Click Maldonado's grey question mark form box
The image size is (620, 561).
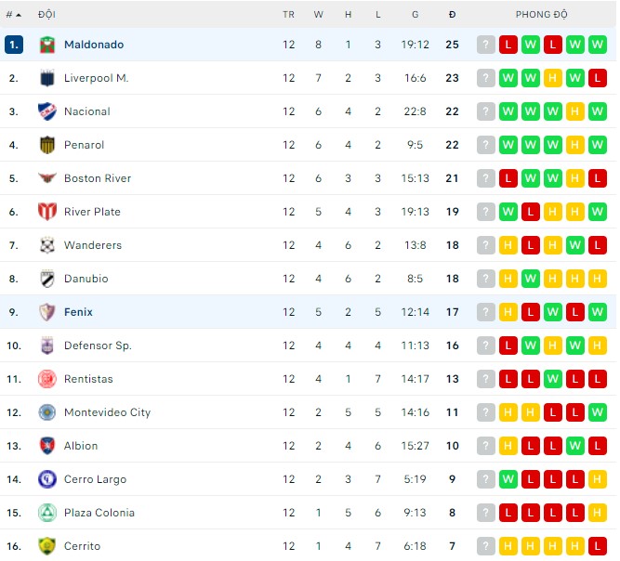(486, 45)
